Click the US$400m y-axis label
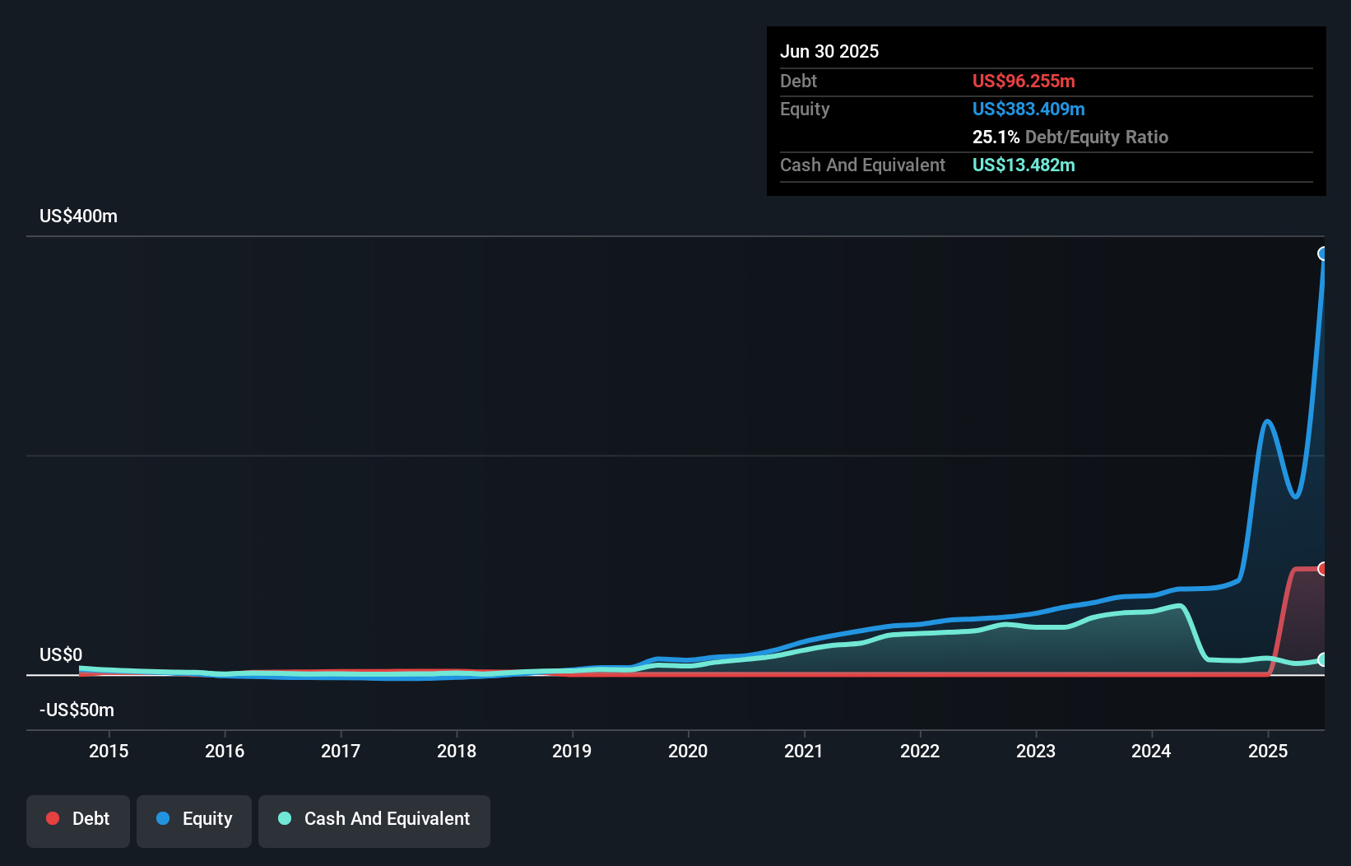 tap(77, 216)
